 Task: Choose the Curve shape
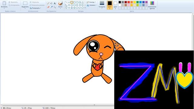(69, 2)
